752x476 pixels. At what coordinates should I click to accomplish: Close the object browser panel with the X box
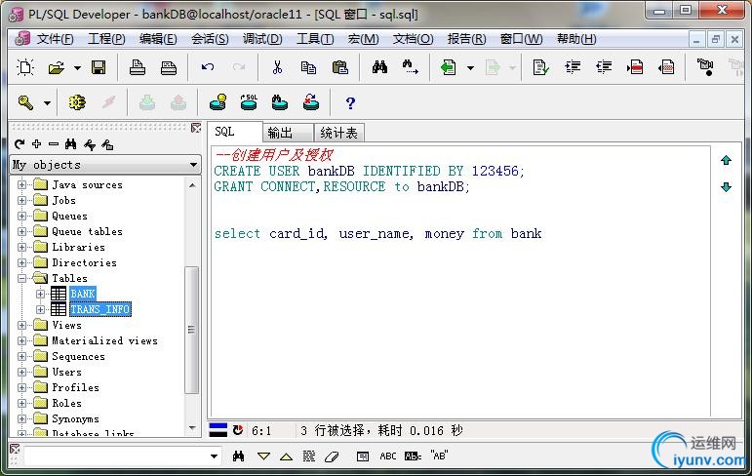(196, 128)
